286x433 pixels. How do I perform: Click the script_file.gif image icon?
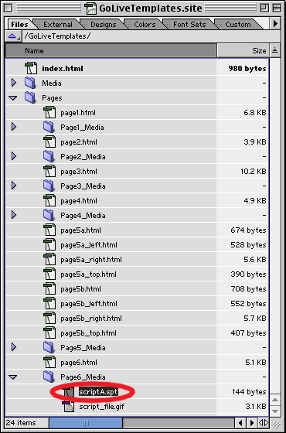click(68, 407)
